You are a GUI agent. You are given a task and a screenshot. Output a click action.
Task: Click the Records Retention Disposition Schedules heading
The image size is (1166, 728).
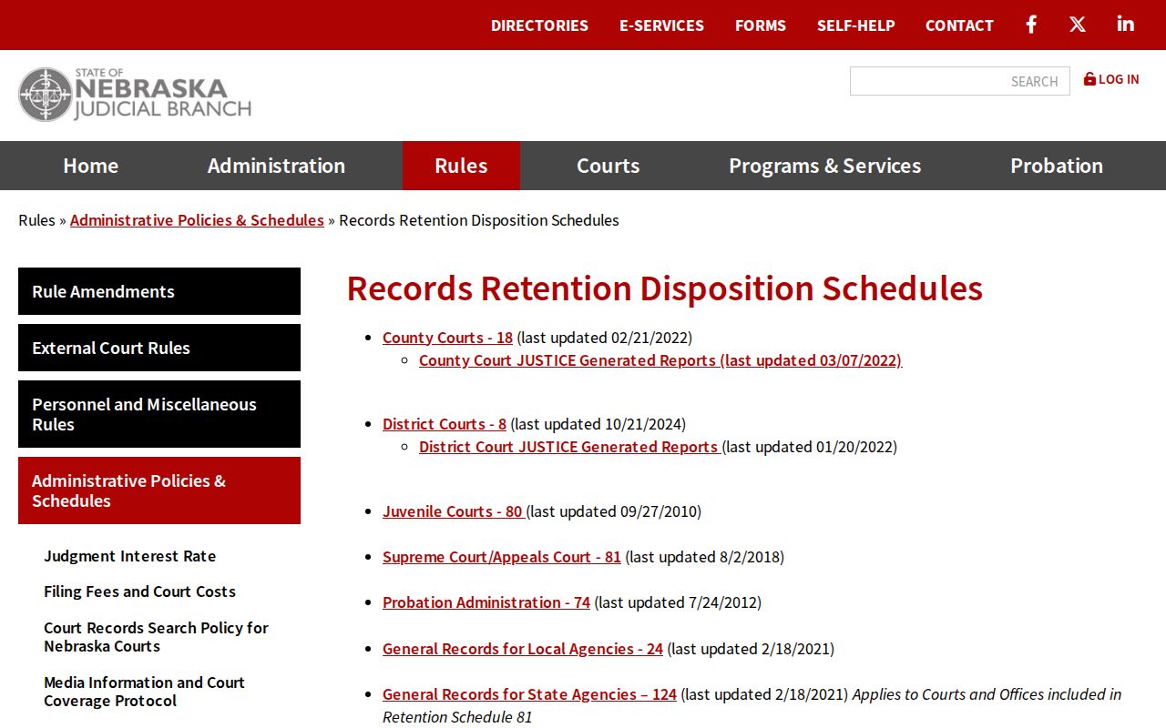point(665,288)
